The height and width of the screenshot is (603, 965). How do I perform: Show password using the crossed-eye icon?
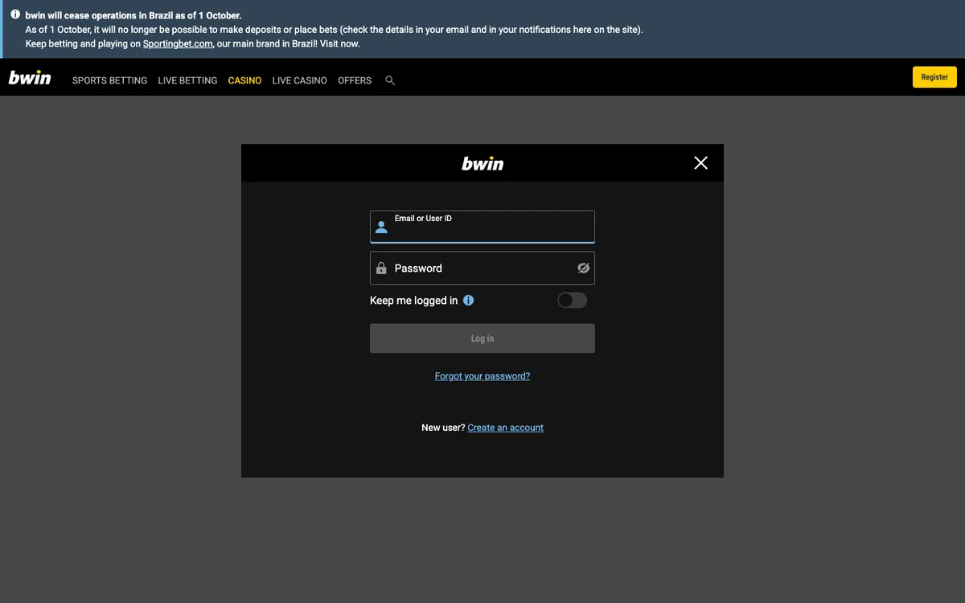(x=584, y=268)
